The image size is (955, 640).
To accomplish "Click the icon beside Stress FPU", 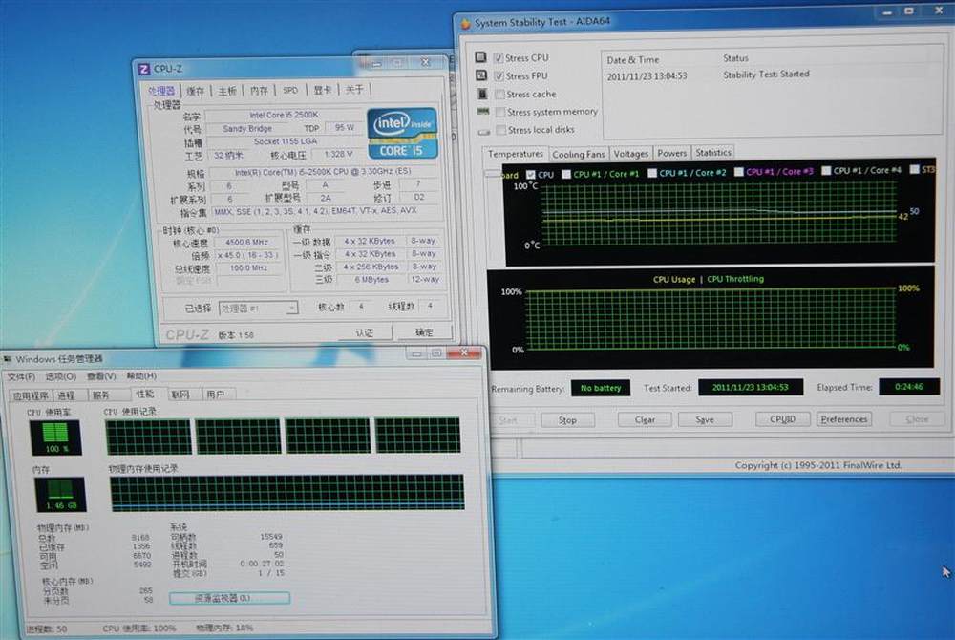I will (481, 75).
